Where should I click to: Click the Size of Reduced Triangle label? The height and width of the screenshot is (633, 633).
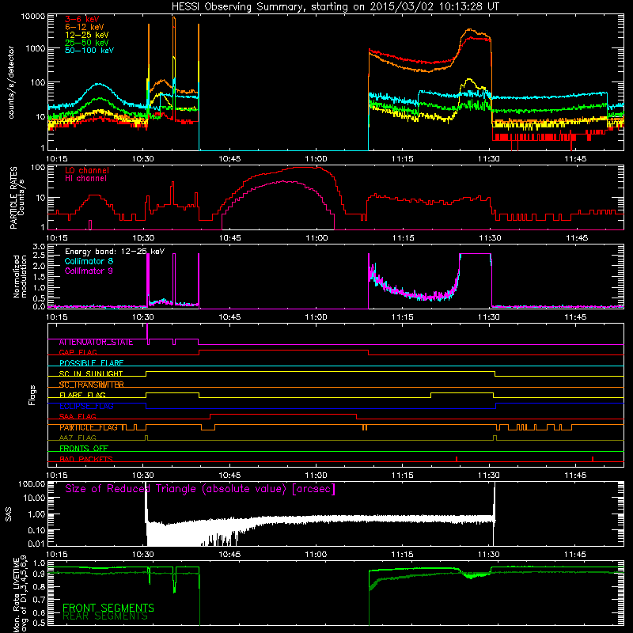tap(200, 489)
